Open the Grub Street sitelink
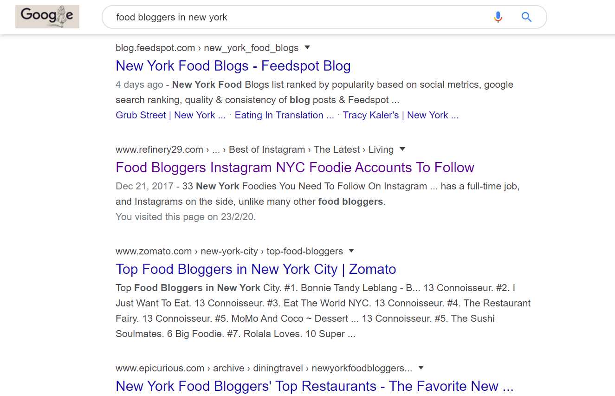 pos(170,115)
